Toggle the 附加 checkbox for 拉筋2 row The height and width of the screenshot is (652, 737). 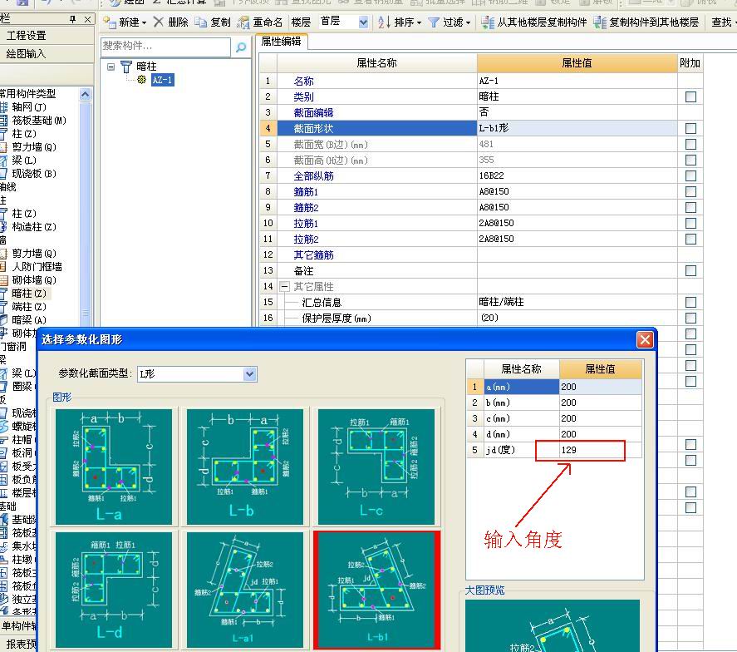pyautogui.click(x=690, y=239)
